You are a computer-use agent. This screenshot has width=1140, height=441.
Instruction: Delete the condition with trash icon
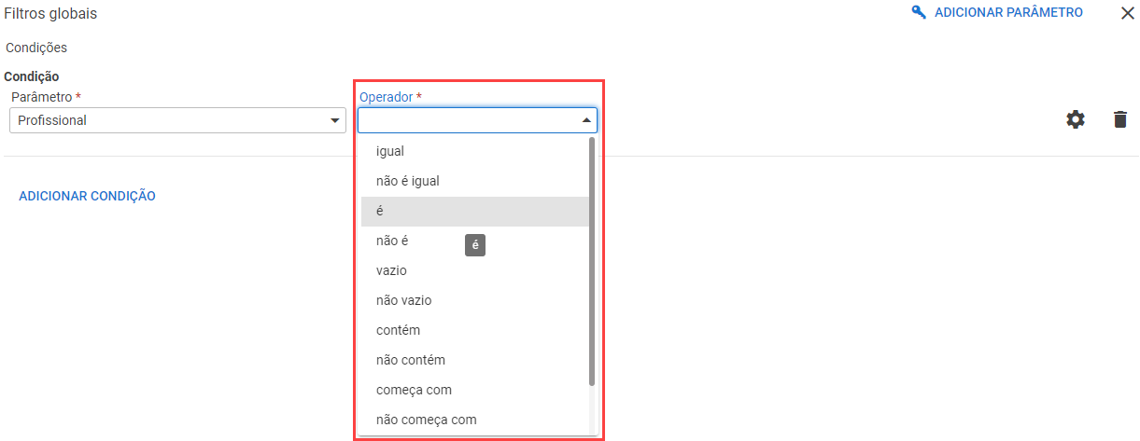click(x=1120, y=119)
